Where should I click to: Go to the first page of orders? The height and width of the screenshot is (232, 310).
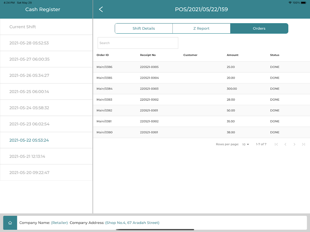[x=276, y=144]
